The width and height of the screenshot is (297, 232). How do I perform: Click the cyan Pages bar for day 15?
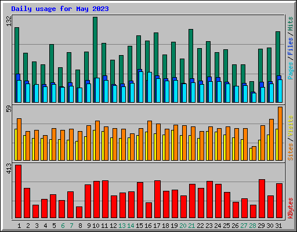[141, 87]
